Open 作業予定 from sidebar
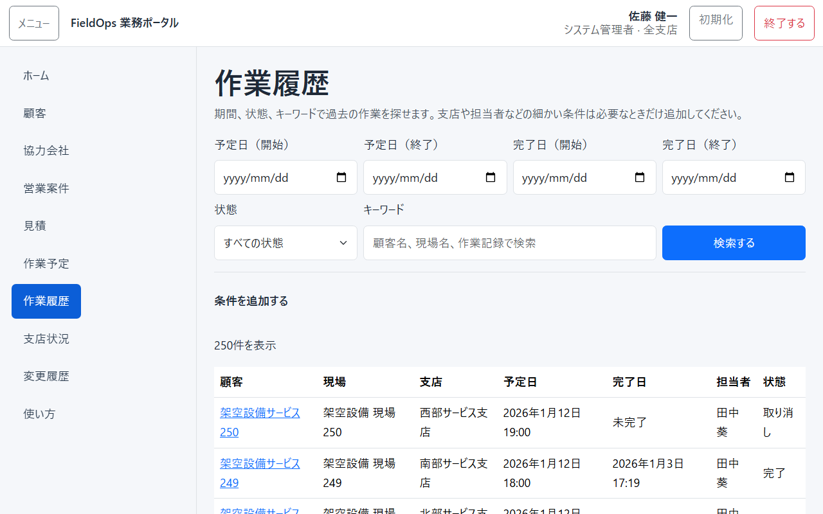This screenshot has width=823, height=514. point(46,263)
